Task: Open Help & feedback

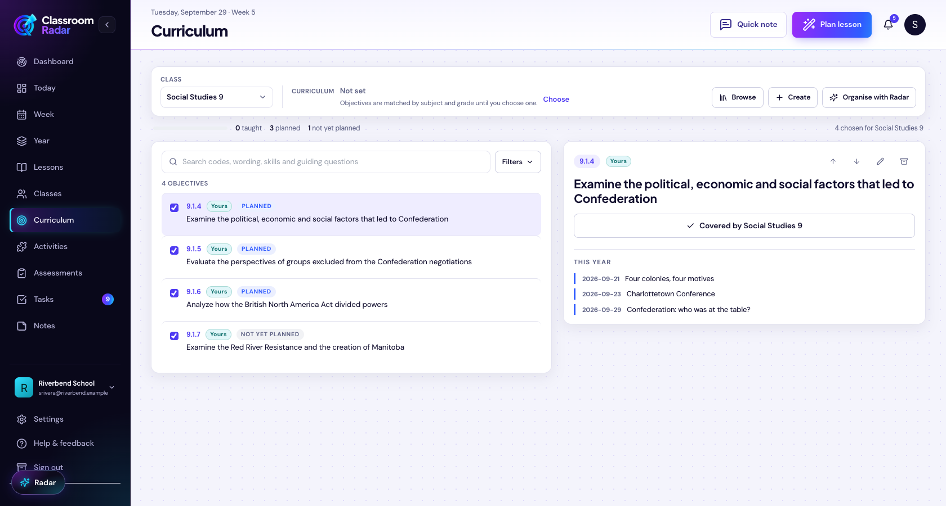Action: [x=65, y=444]
